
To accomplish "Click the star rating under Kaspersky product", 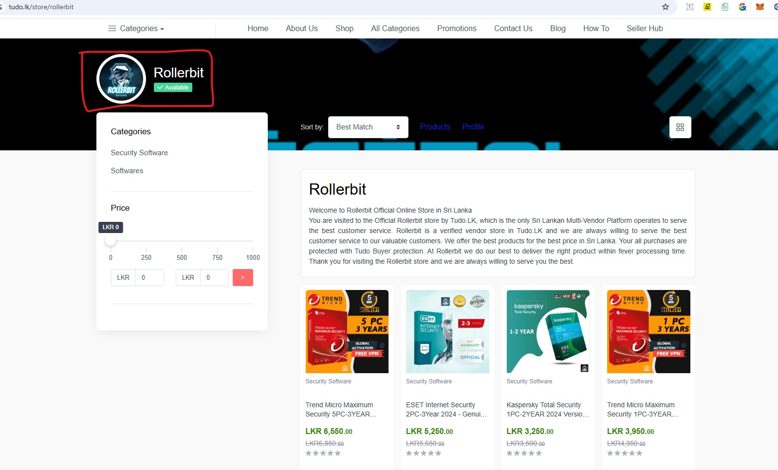I will pos(524,453).
